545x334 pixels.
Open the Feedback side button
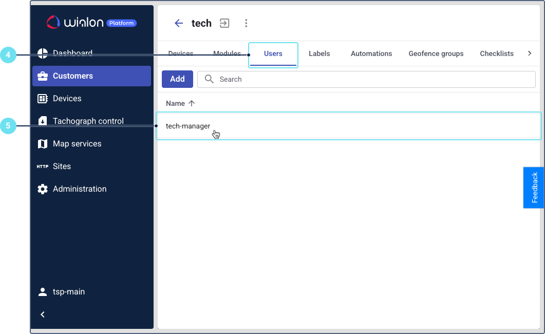click(534, 188)
